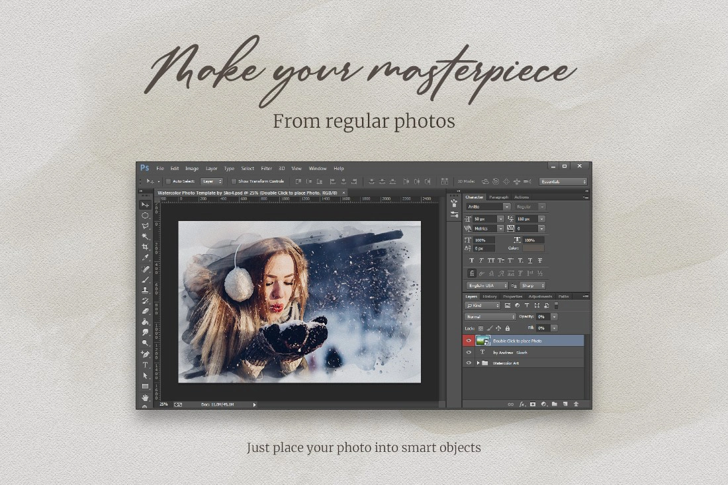This screenshot has height=485, width=728.
Task: Open the Image menu
Action: point(192,169)
